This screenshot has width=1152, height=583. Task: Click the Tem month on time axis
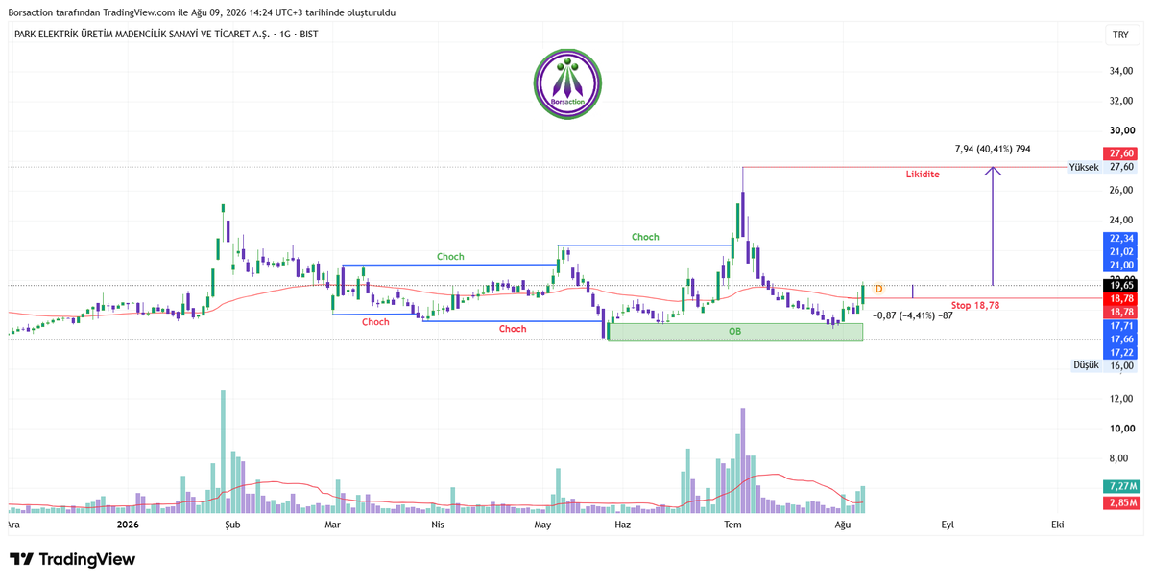pyautogui.click(x=732, y=525)
